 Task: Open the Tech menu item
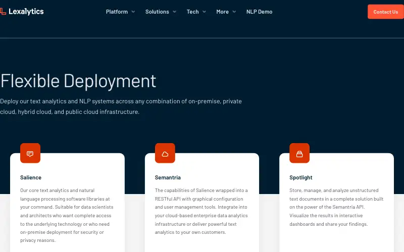193,12
